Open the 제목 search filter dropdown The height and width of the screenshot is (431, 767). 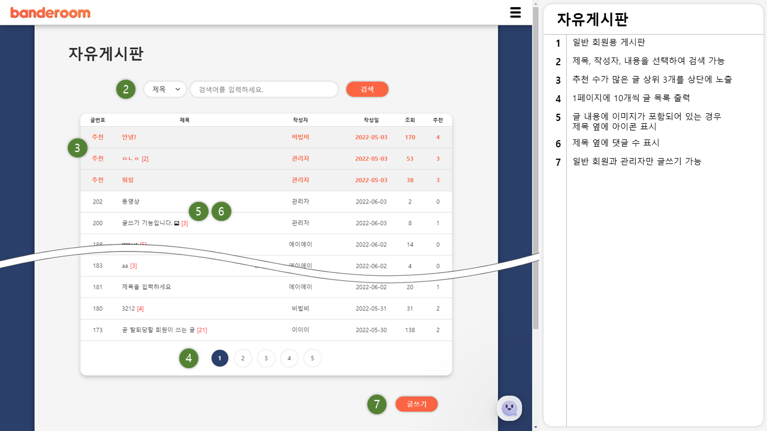(165, 88)
